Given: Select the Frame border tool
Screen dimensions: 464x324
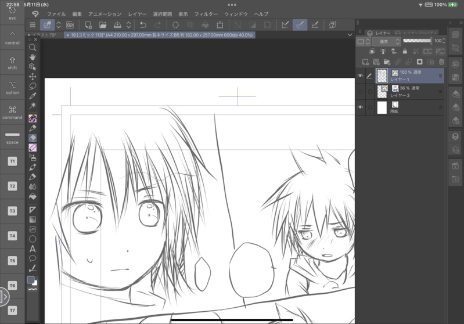Looking at the screenshot, I should click(33, 229).
